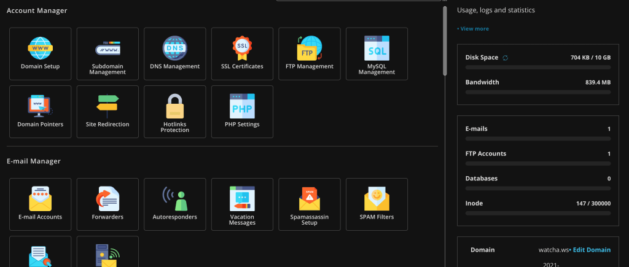Open Domain Setup
Image resolution: width=629 pixels, height=267 pixels.
point(40,54)
